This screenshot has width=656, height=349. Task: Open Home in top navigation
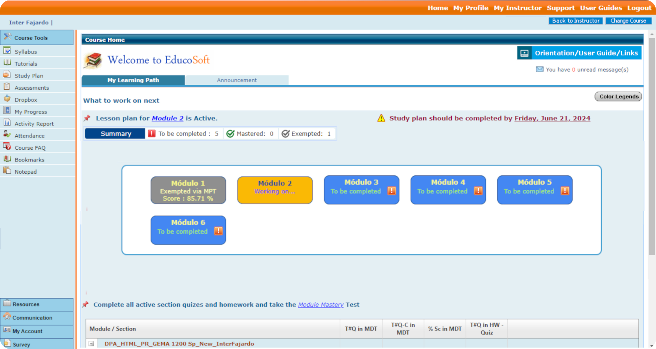click(x=438, y=8)
